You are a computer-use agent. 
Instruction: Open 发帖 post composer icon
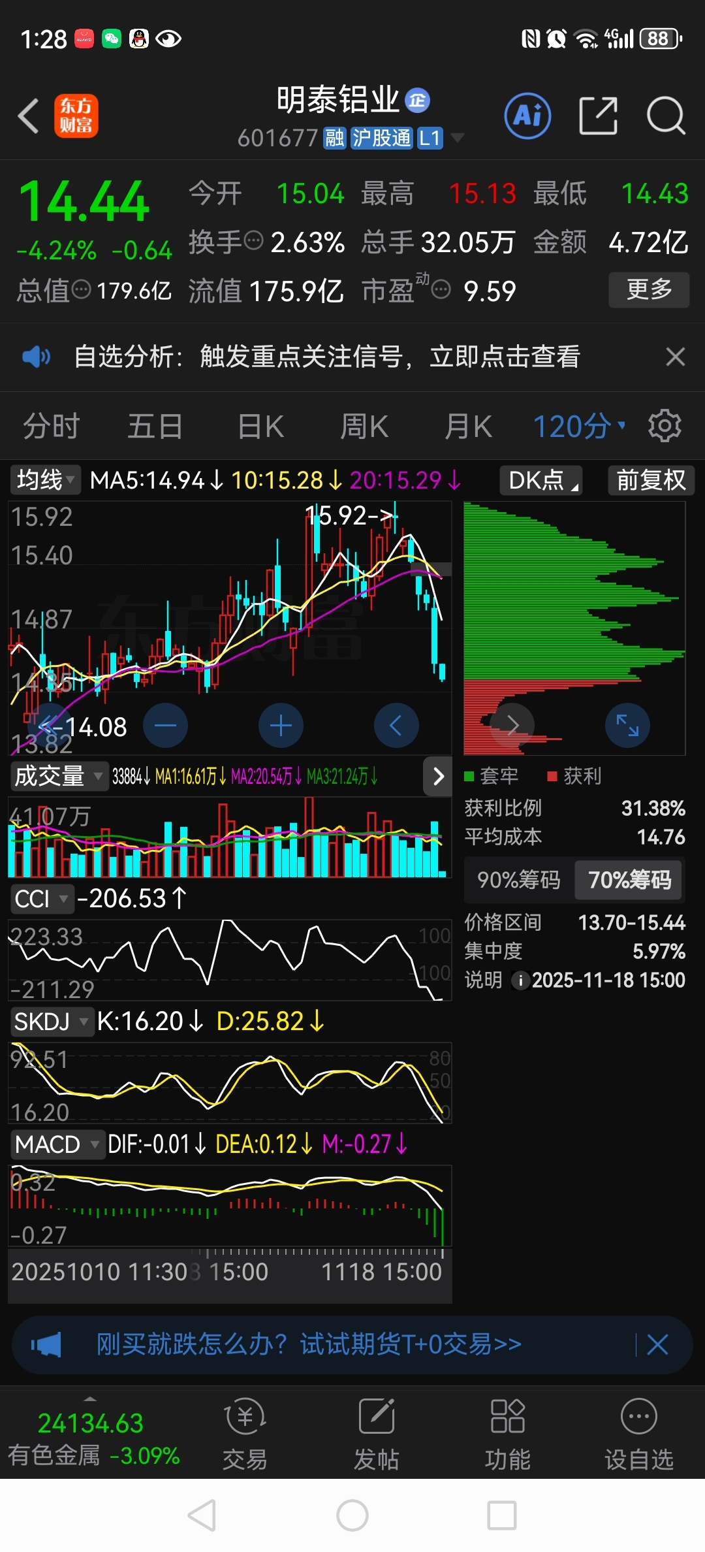(x=377, y=1434)
